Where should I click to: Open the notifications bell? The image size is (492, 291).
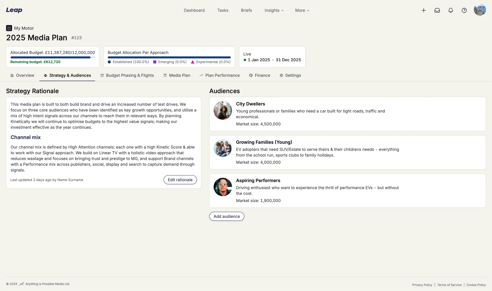[451, 10]
